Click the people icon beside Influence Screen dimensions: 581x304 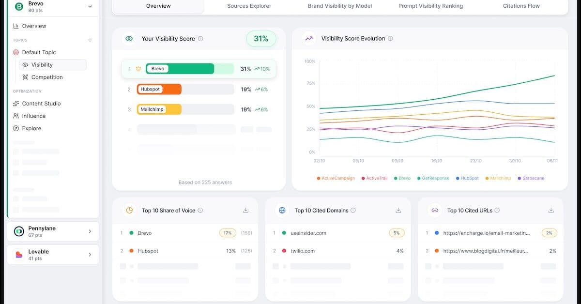(x=16, y=116)
